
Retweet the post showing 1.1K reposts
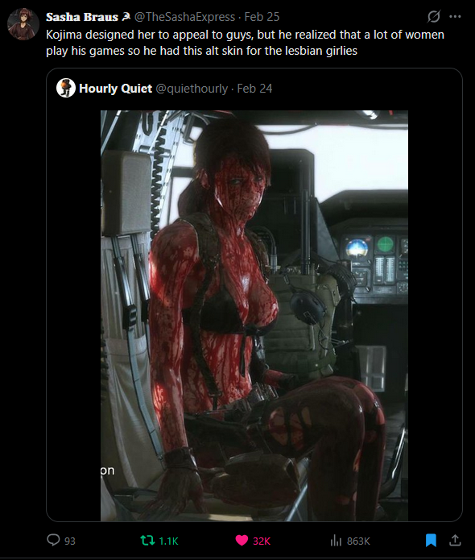pos(147,540)
